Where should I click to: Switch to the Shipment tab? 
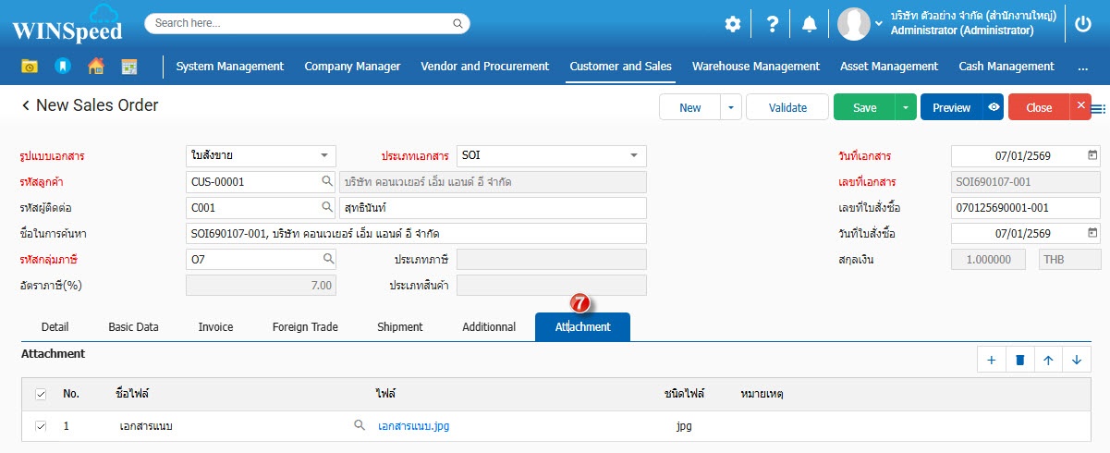tap(399, 327)
